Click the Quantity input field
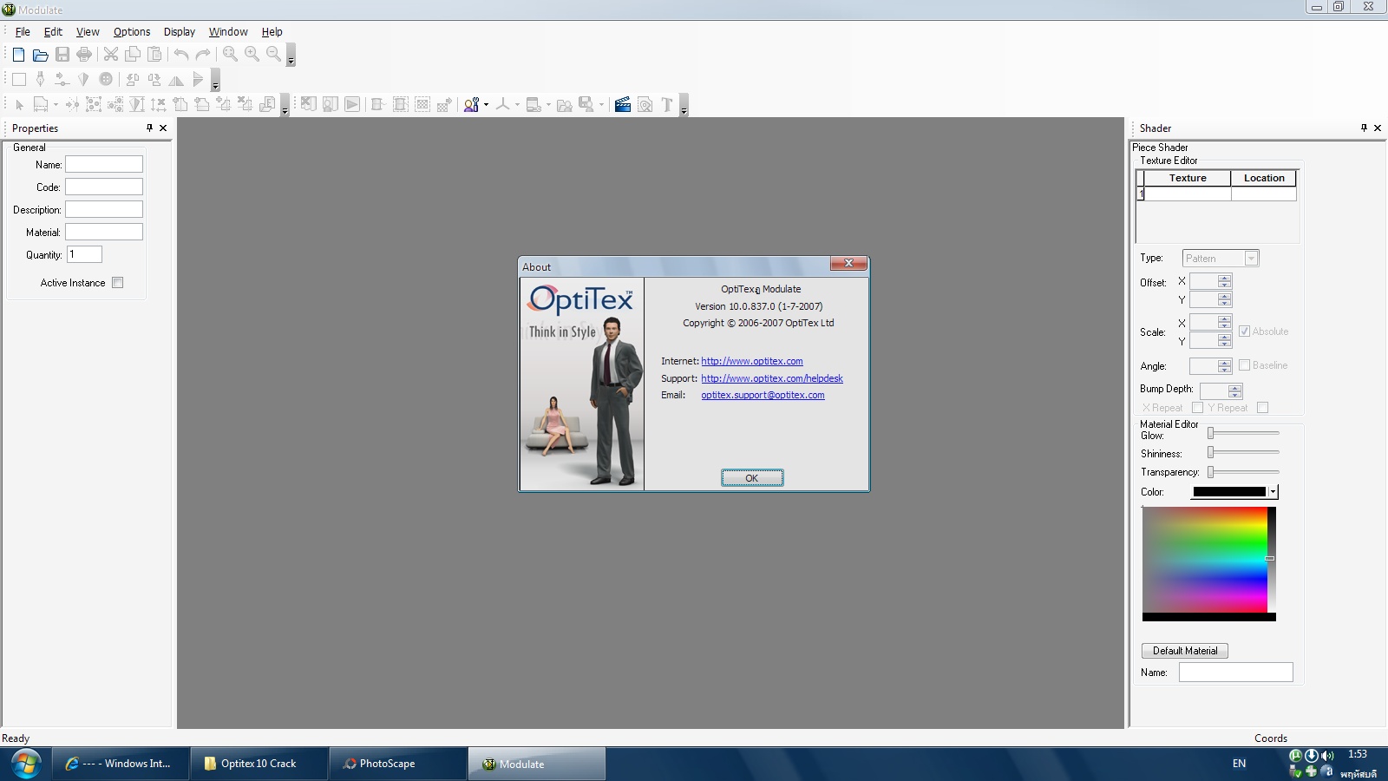The image size is (1388, 781). [x=84, y=254]
